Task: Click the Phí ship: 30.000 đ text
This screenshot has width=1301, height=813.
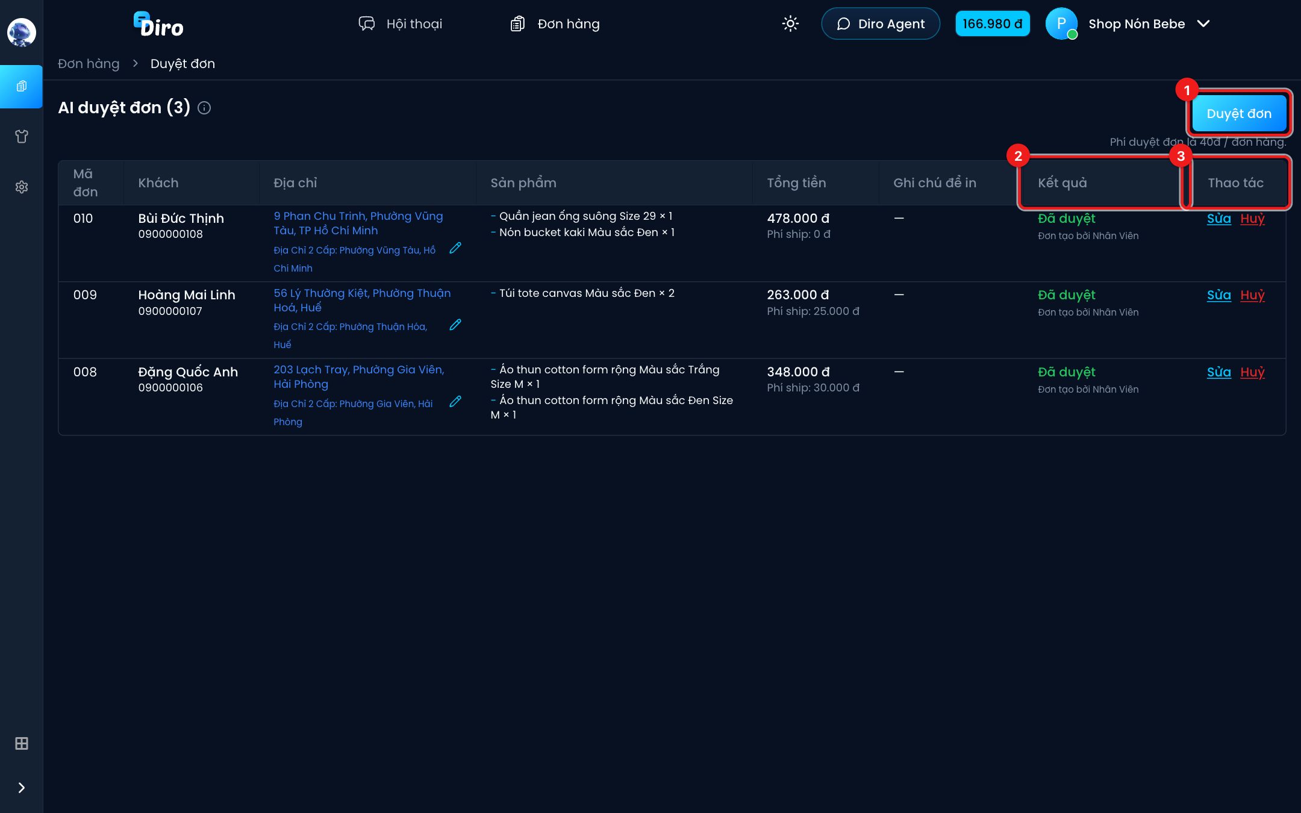Action: (x=813, y=387)
